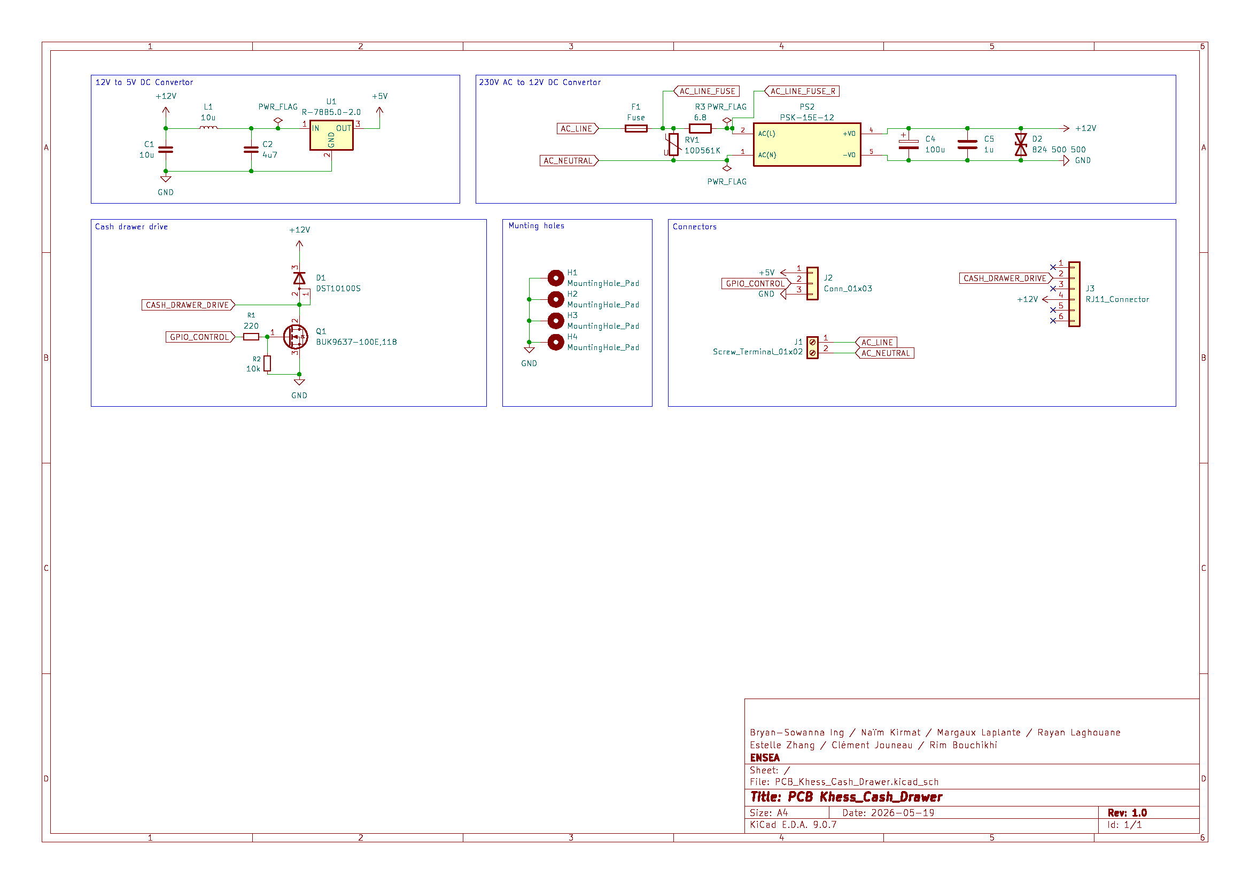Click the AC_NEUTRAL label in the AC converter block
Viewport: 1250px width, 884px height.
click(x=569, y=160)
